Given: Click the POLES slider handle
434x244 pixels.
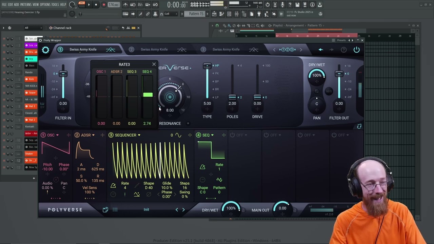Looking at the screenshot, I should click(232, 97).
